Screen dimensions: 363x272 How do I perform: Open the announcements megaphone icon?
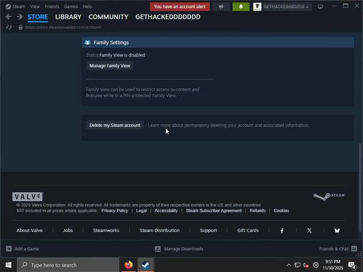pos(221,7)
